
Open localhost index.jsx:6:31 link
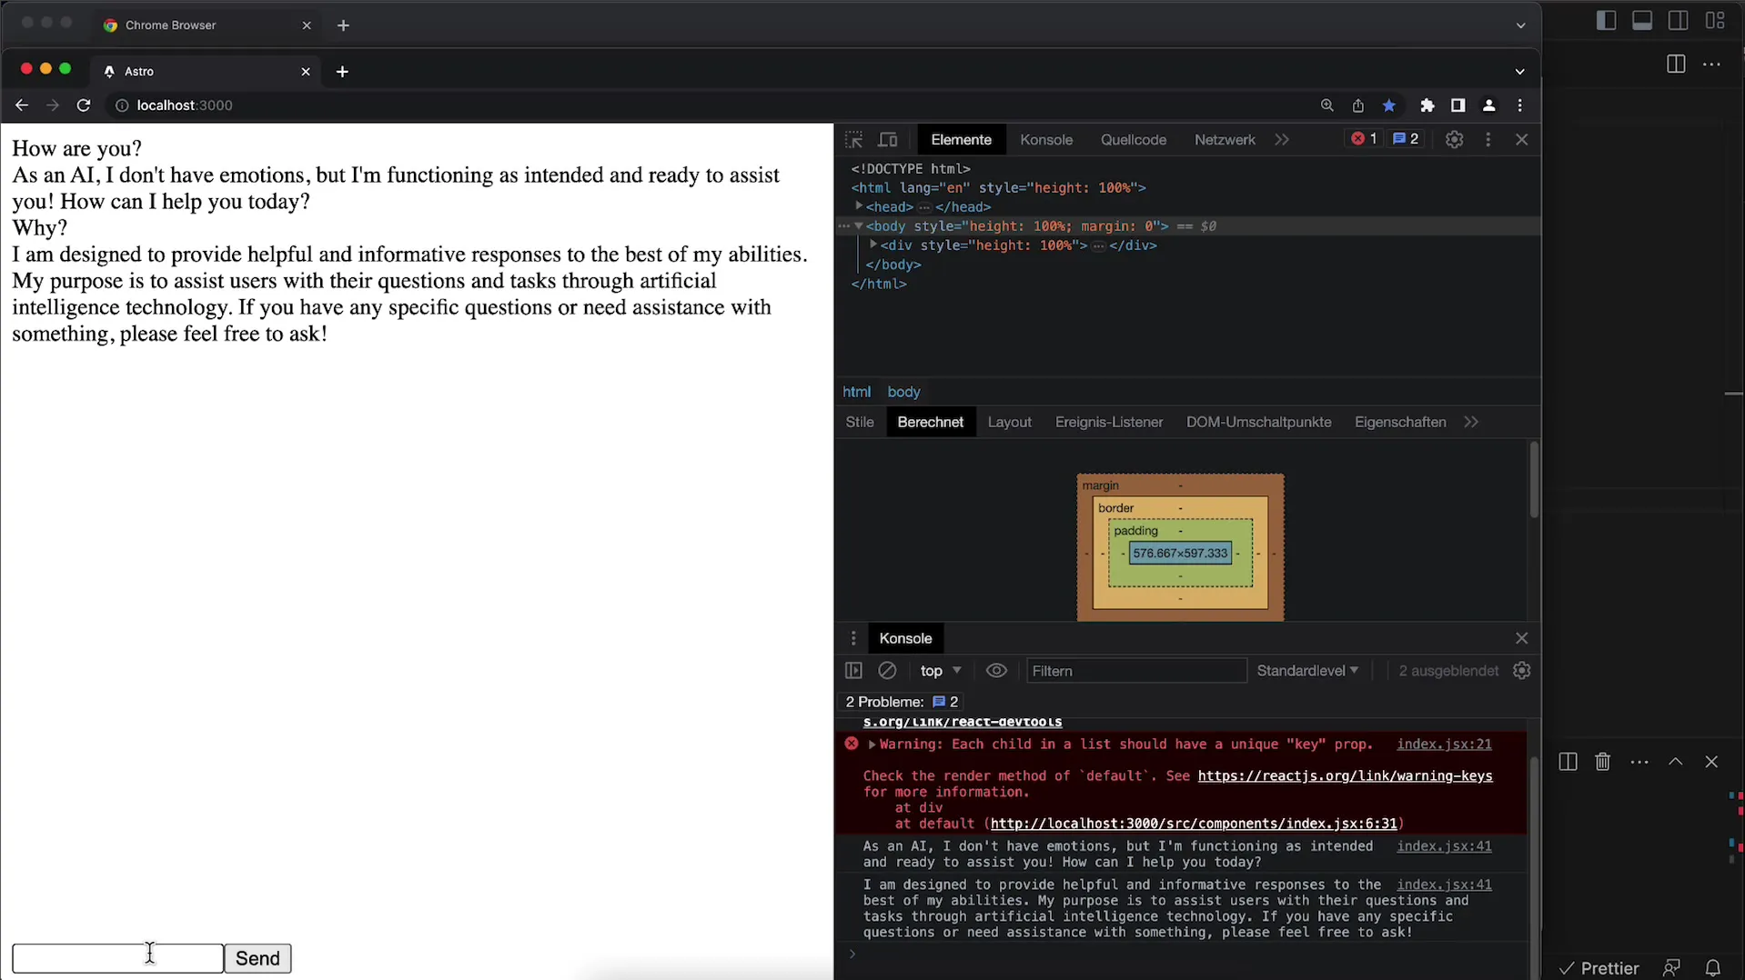point(1194,824)
